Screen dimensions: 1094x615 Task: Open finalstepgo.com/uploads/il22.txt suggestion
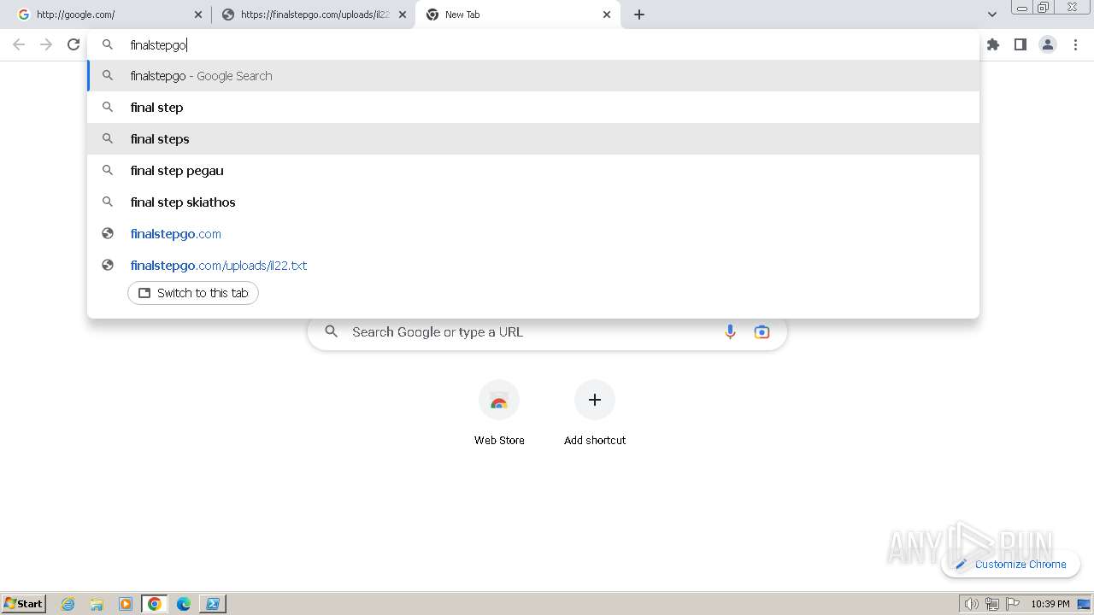(533, 266)
